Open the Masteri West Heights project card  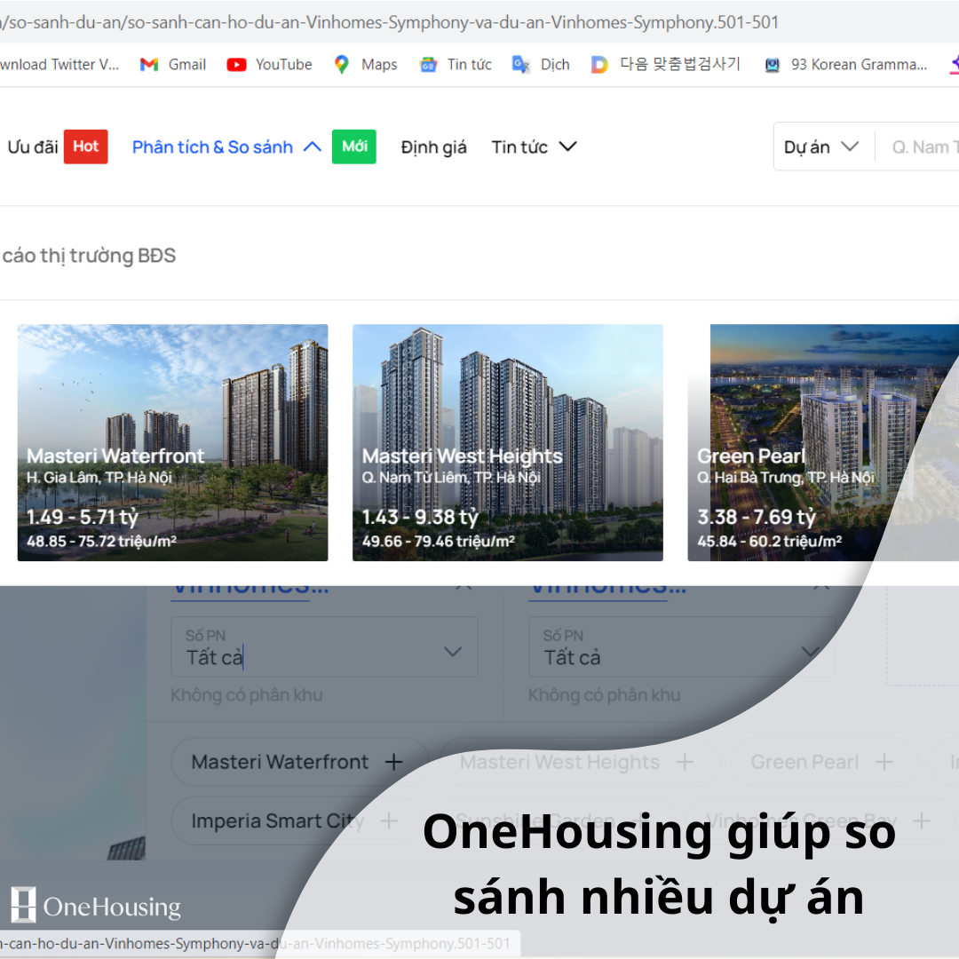508,442
